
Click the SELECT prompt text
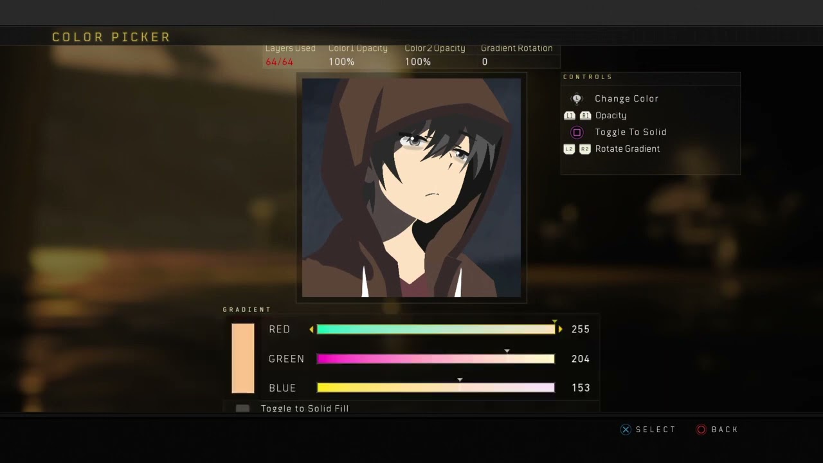(x=656, y=430)
